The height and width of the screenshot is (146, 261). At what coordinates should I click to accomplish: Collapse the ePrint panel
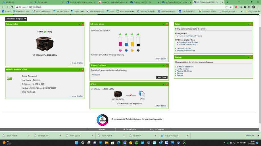click(x=164, y=84)
